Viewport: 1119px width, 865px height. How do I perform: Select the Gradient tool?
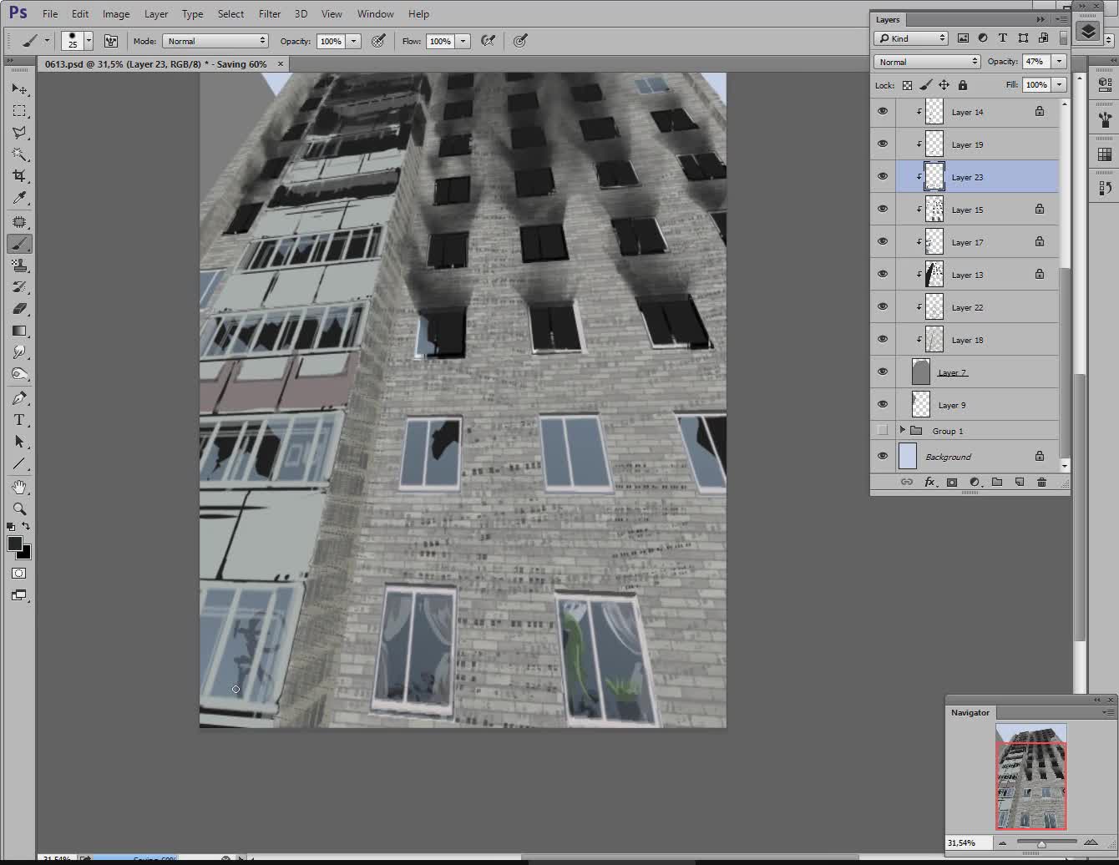pyautogui.click(x=19, y=331)
